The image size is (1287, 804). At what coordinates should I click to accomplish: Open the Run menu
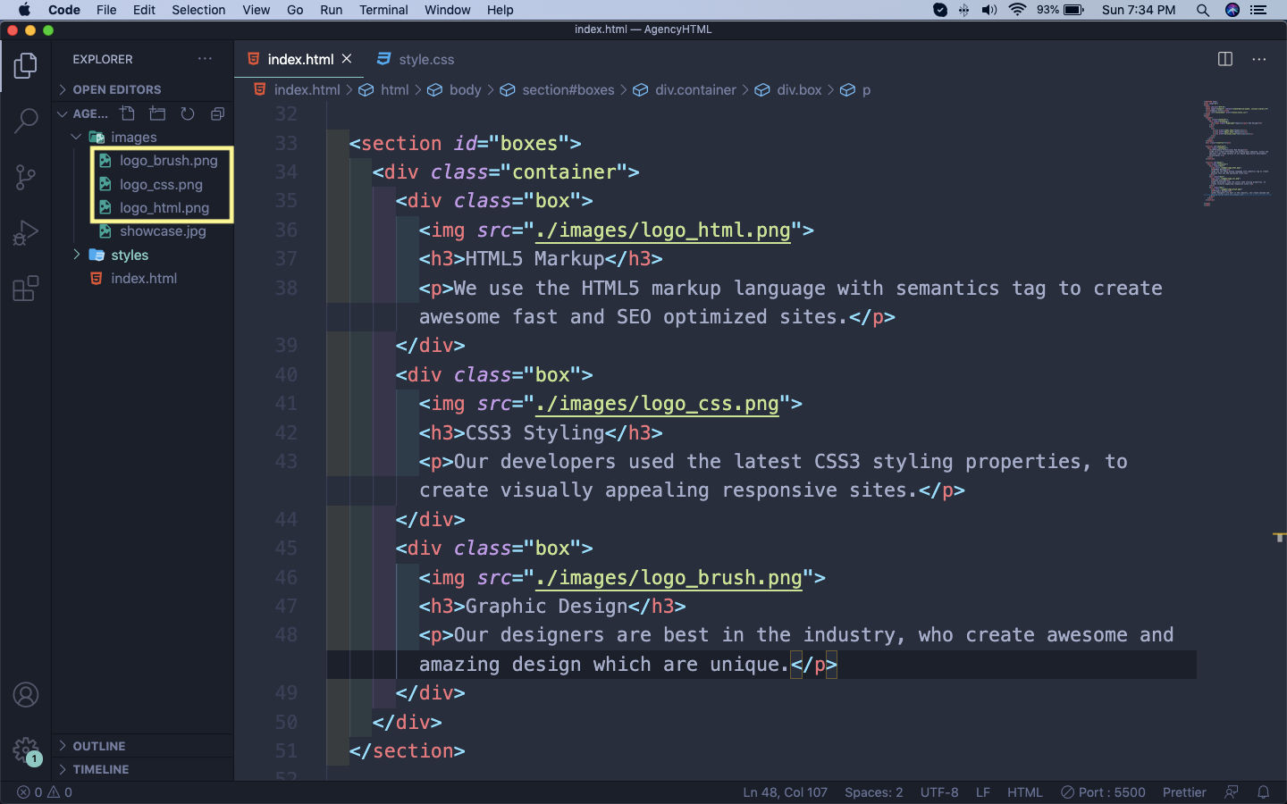click(331, 10)
